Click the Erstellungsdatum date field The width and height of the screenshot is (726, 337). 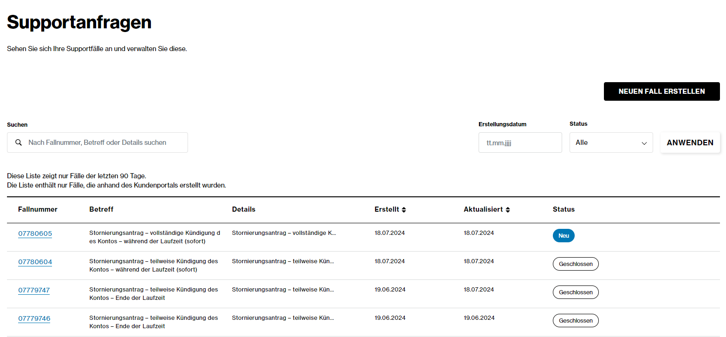(x=520, y=143)
